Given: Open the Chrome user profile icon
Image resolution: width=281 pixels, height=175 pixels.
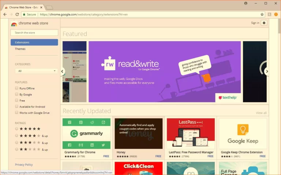Looking at the screenshot, I should coord(246,3).
